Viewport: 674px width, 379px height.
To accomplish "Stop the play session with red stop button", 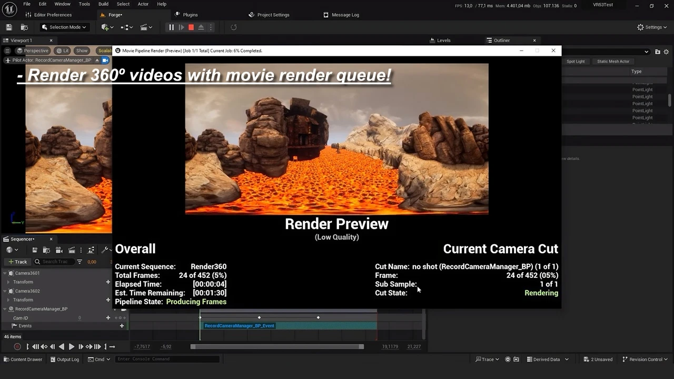I will [191, 27].
